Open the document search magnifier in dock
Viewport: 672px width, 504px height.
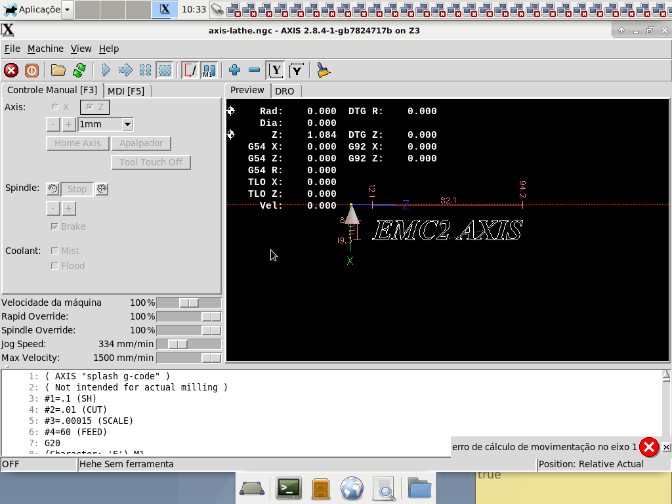pyautogui.click(x=384, y=488)
